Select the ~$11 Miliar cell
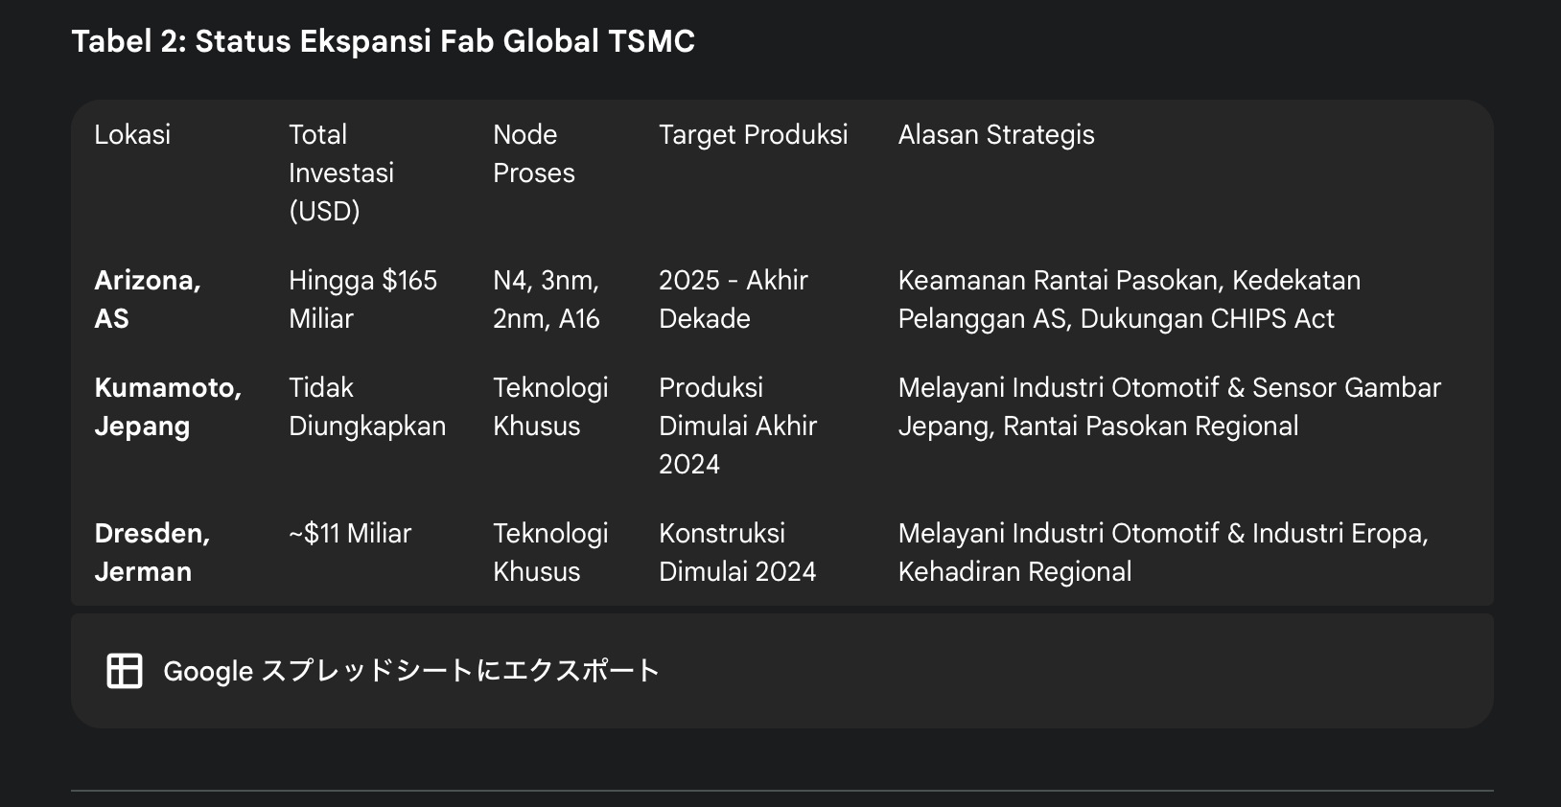1561x807 pixels. click(x=350, y=533)
